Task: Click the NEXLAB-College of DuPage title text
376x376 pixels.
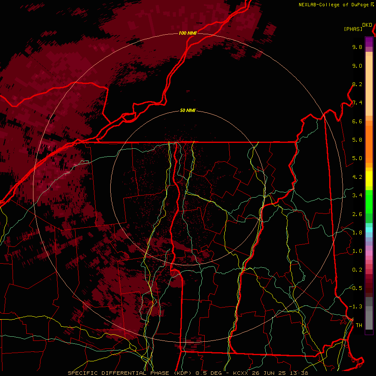Action: click(x=334, y=5)
